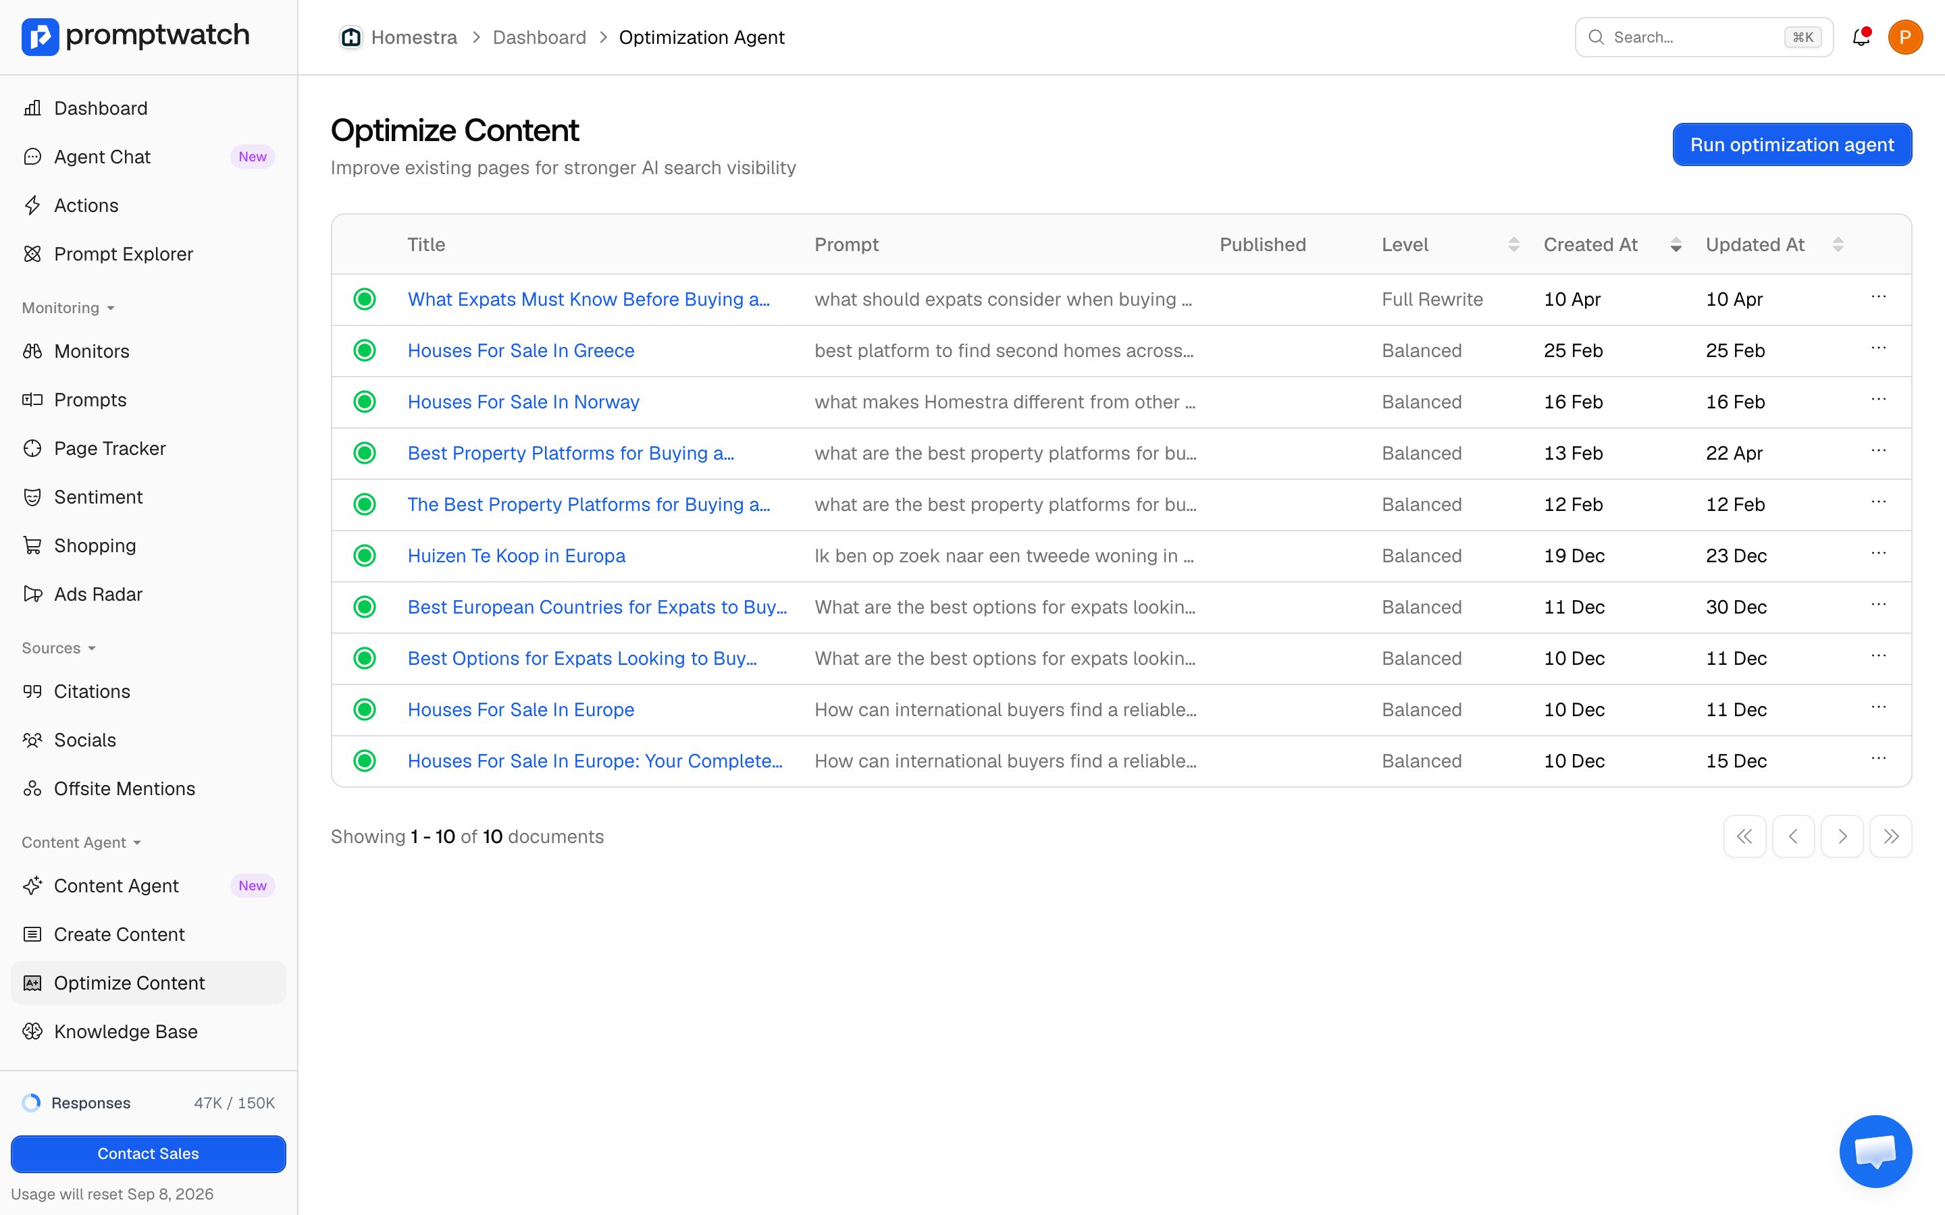The height and width of the screenshot is (1215, 1945).
Task: Click the 22 Apr updated date cell
Action: pyautogui.click(x=1734, y=453)
